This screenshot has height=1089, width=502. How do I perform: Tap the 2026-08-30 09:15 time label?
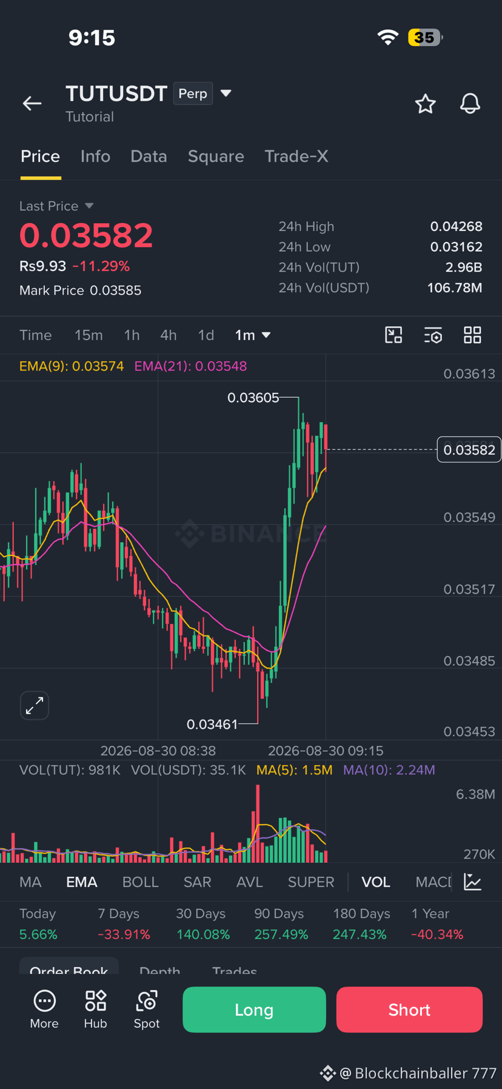coord(326,751)
